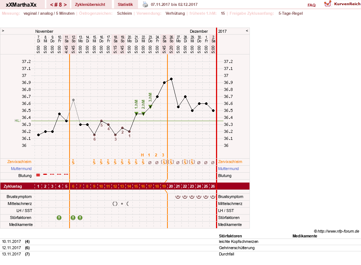Click the 'leichte Kopfschmerzen' note text
361x265 pixels.
[238, 241]
